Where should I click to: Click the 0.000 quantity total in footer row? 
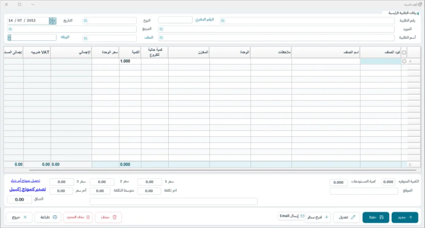click(x=130, y=165)
